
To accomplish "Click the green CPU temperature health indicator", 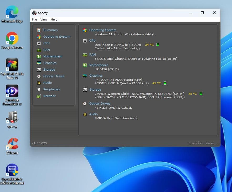I will click(x=157, y=45).
